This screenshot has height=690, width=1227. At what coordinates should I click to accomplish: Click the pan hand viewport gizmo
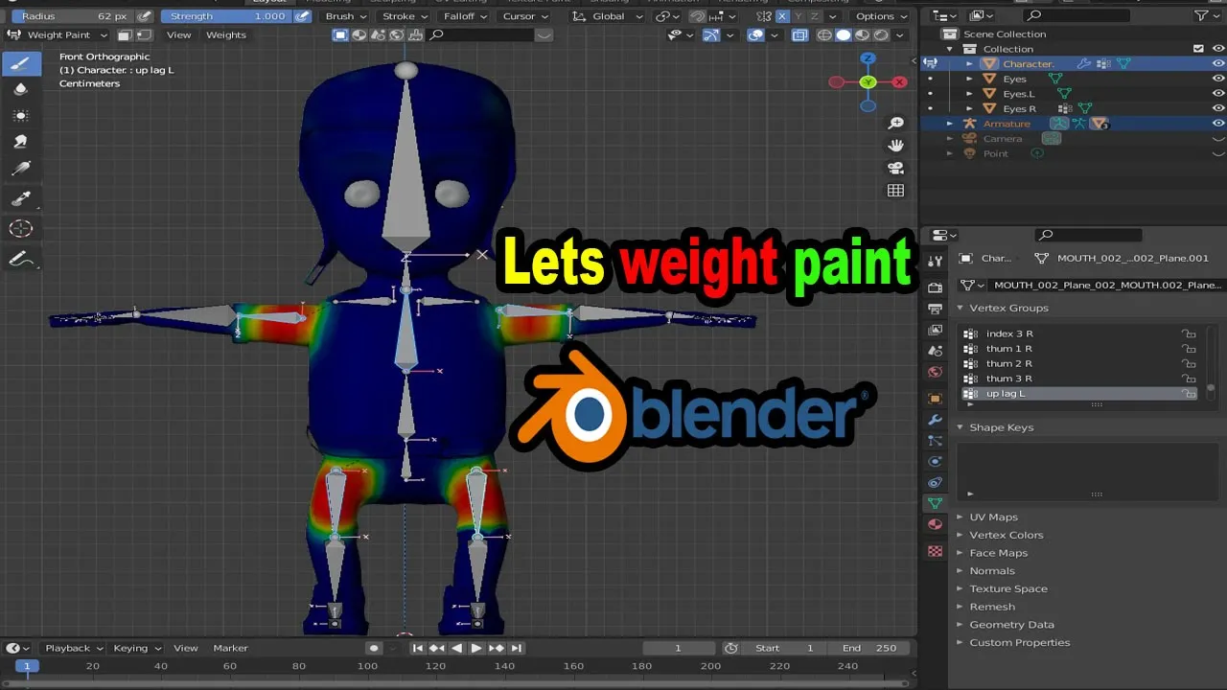(895, 145)
